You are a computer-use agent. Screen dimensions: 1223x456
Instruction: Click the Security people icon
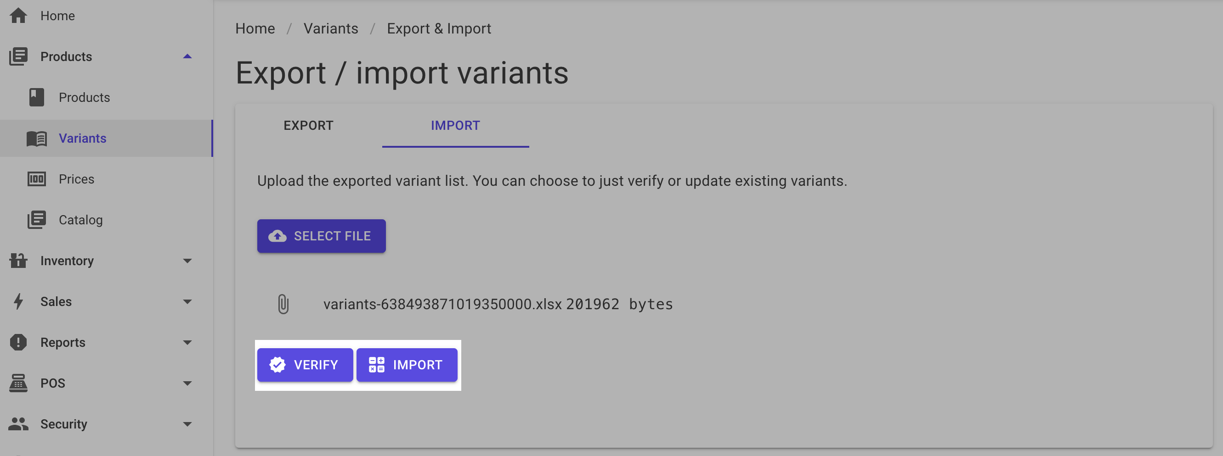tap(18, 424)
